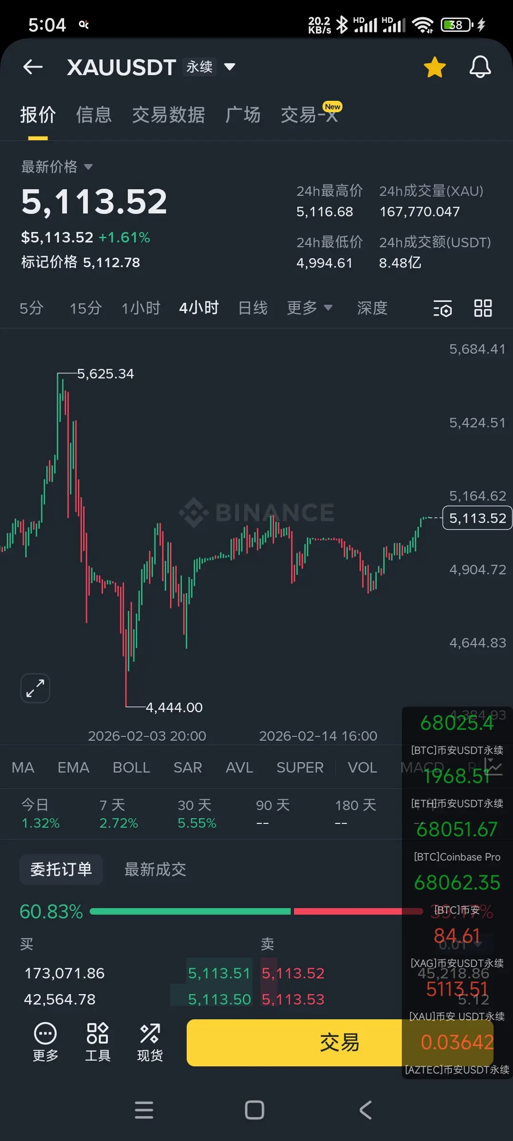The image size is (513, 1141).
Task: Expand chart to fullscreen
Action: [35, 688]
